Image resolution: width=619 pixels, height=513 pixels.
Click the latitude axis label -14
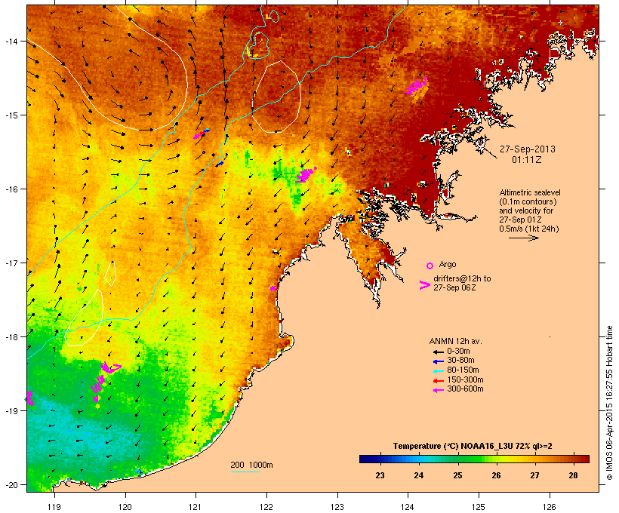(x=11, y=41)
